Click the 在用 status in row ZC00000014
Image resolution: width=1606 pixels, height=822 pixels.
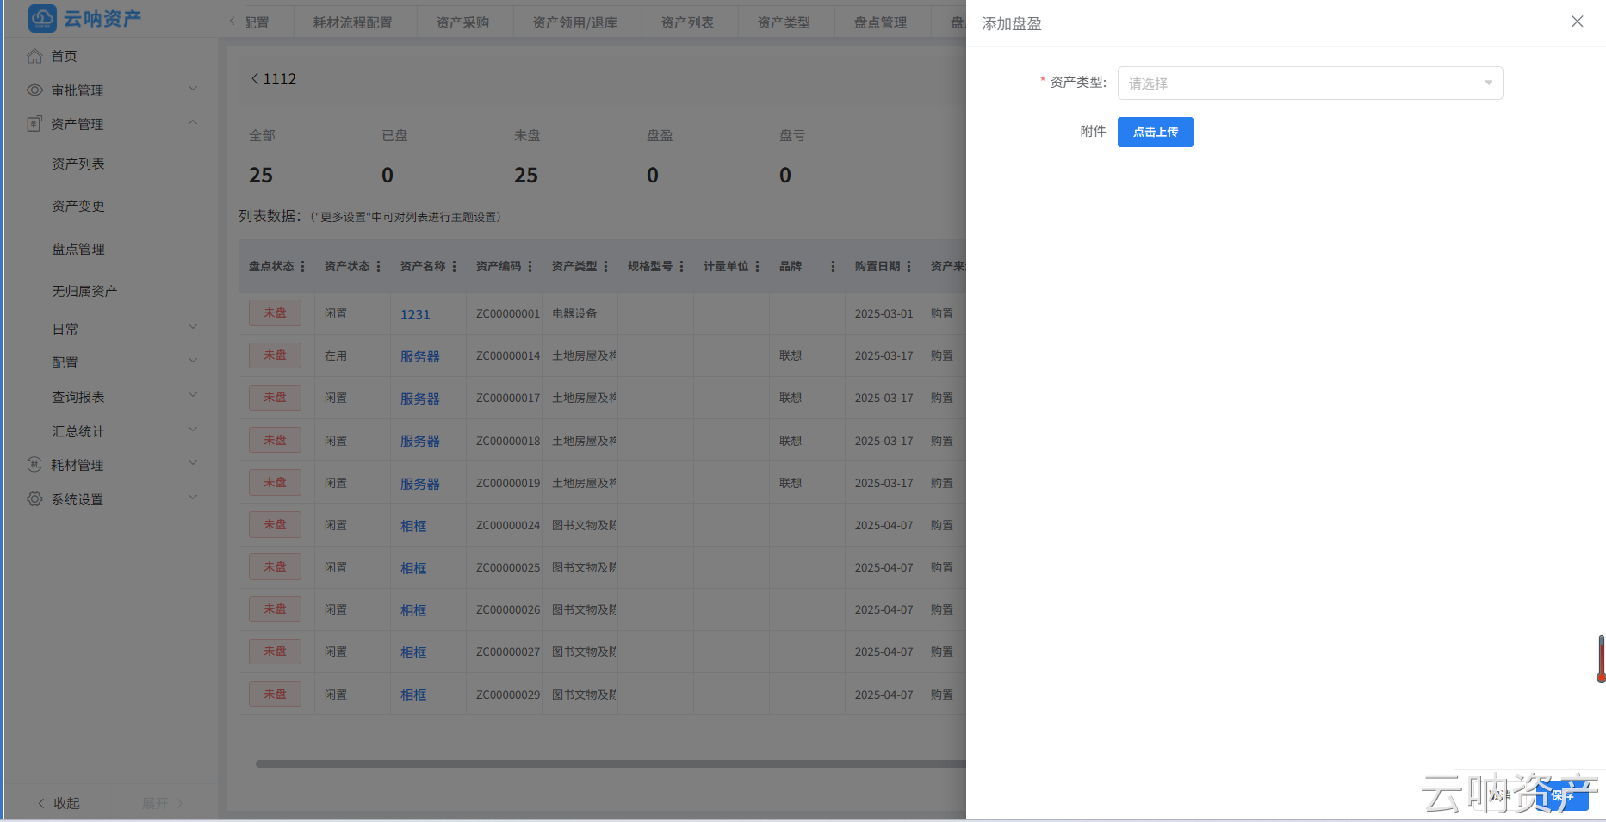tap(336, 356)
